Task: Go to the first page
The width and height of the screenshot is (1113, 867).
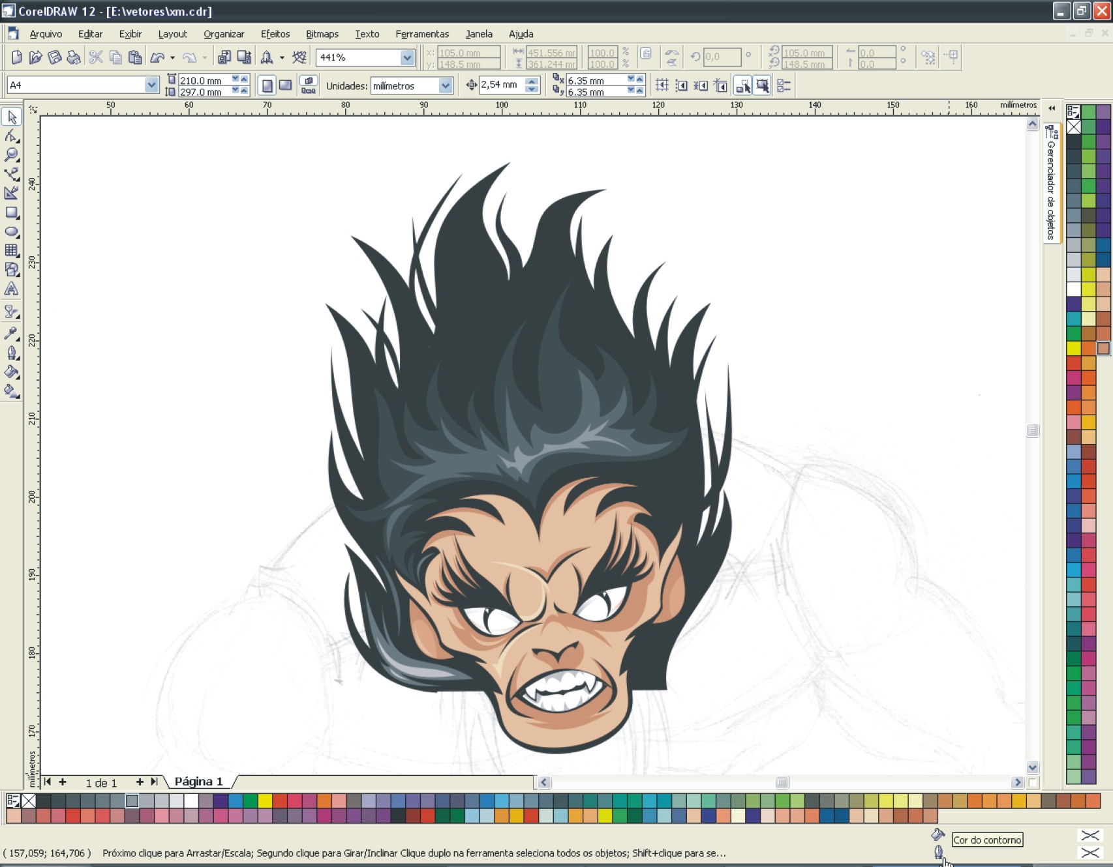Action: (x=48, y=782)
